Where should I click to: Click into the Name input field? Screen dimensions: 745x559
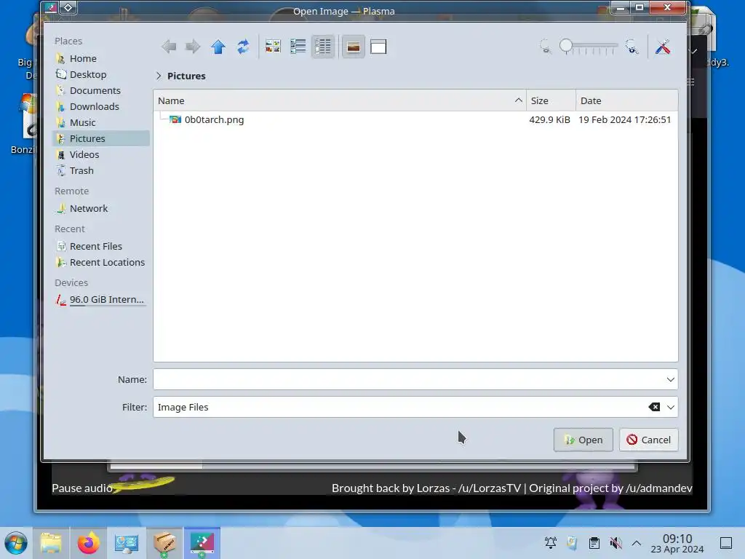point(409,379)
